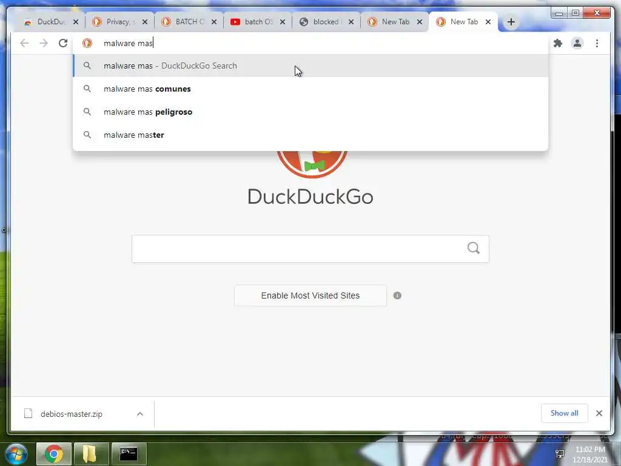Reload the current page

pos(63,43)
